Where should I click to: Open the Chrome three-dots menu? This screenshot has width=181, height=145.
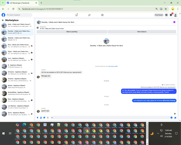(x=178, y=9)
